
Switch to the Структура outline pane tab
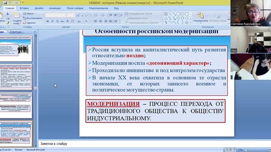[x=16, y=32]
